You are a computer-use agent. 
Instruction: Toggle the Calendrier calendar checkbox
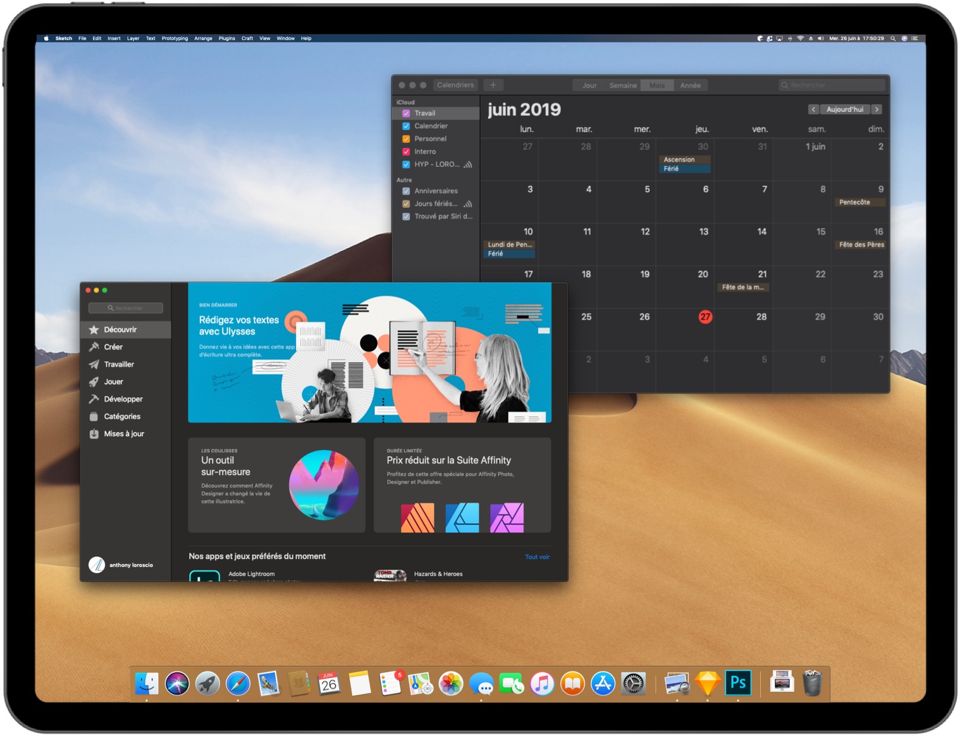(406, 126)
